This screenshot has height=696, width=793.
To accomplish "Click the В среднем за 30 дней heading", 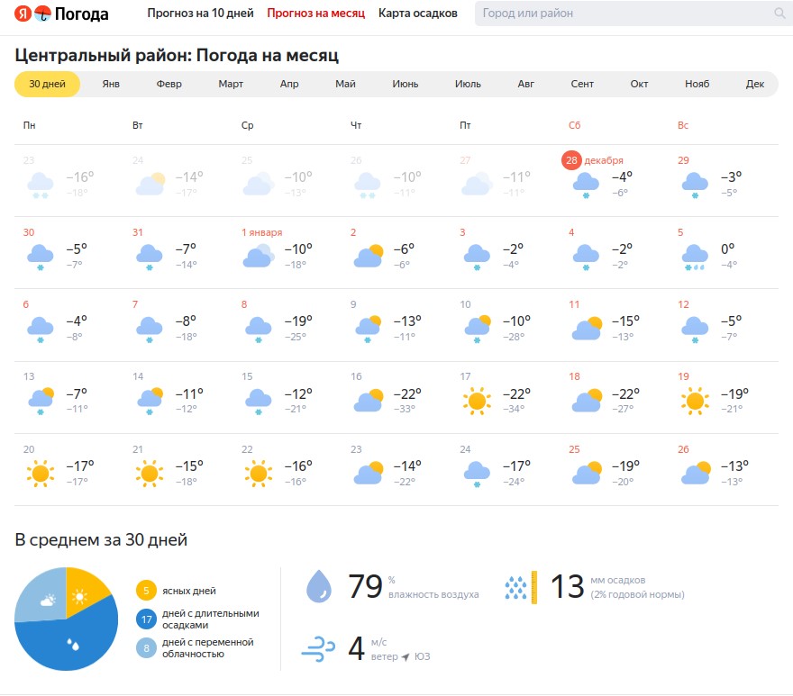I will (x=101, y=540).
